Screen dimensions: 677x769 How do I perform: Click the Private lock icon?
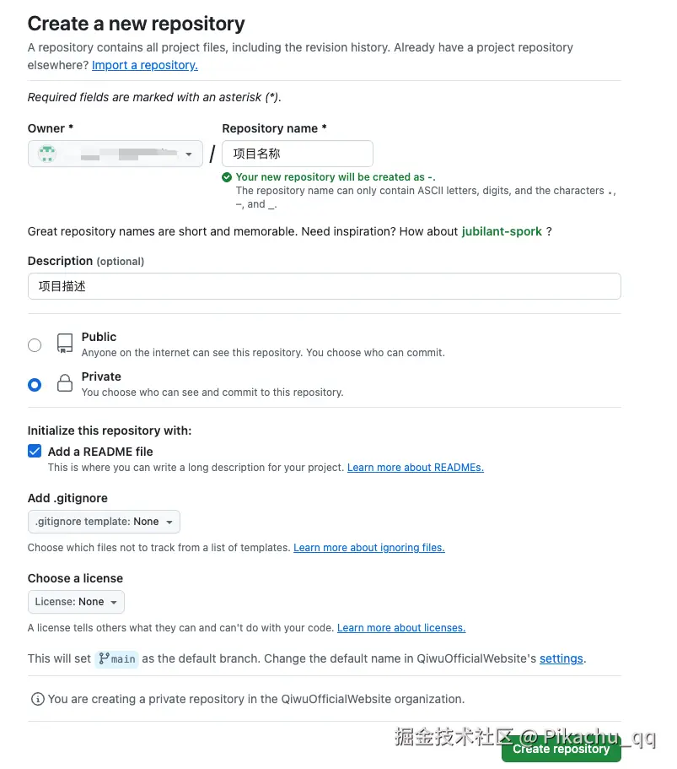(65, 384)
